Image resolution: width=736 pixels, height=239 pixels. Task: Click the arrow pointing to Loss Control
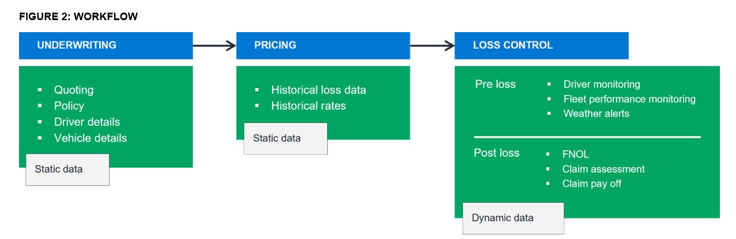pos(432,45)
